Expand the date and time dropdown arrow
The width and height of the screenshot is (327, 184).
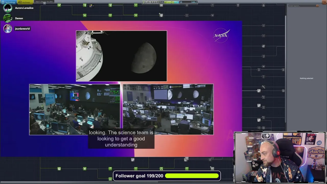44,3
